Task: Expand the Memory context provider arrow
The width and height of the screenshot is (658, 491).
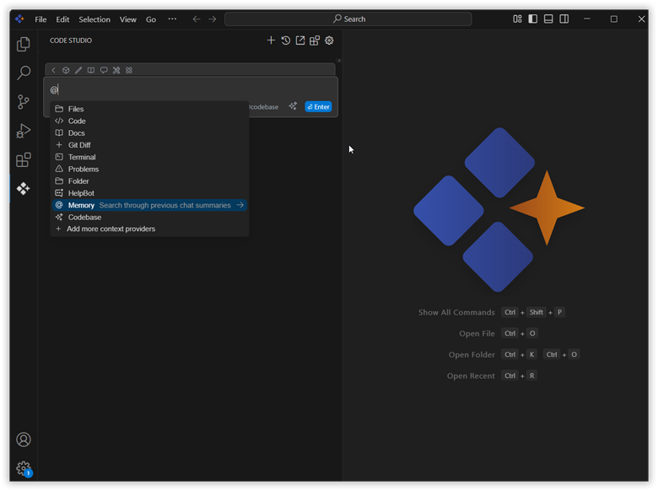Action: [x=240, y=205]
